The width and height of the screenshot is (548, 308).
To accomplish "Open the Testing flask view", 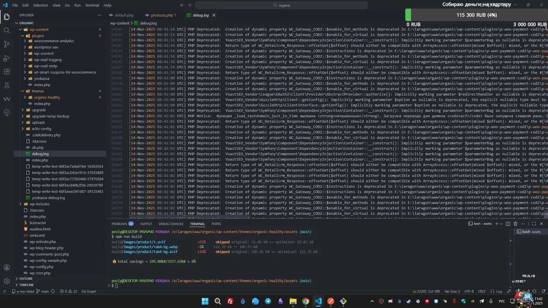I will click(x=6, y=85).
